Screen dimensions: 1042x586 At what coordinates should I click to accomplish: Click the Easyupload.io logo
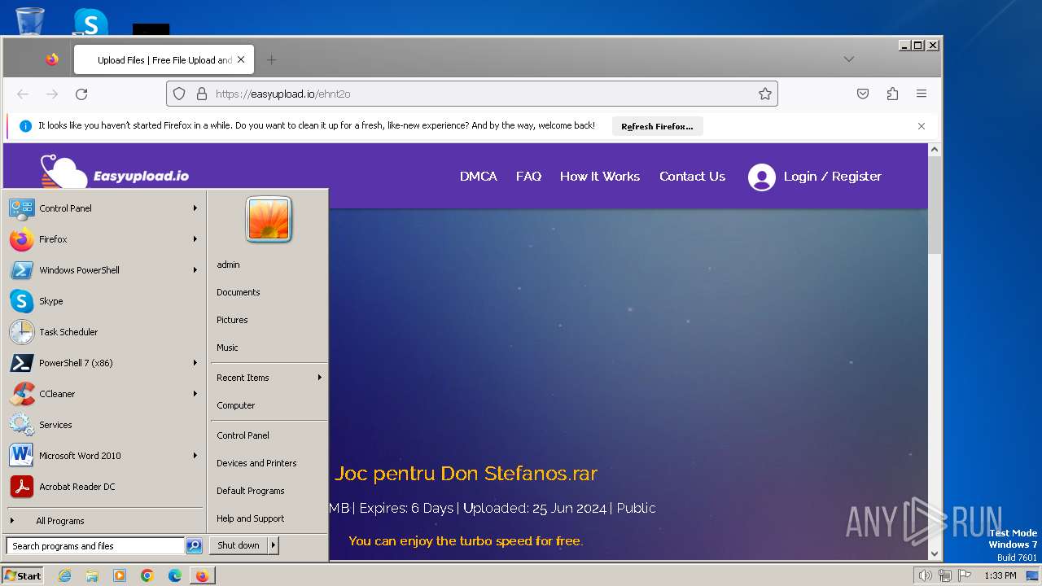point(114,173)
